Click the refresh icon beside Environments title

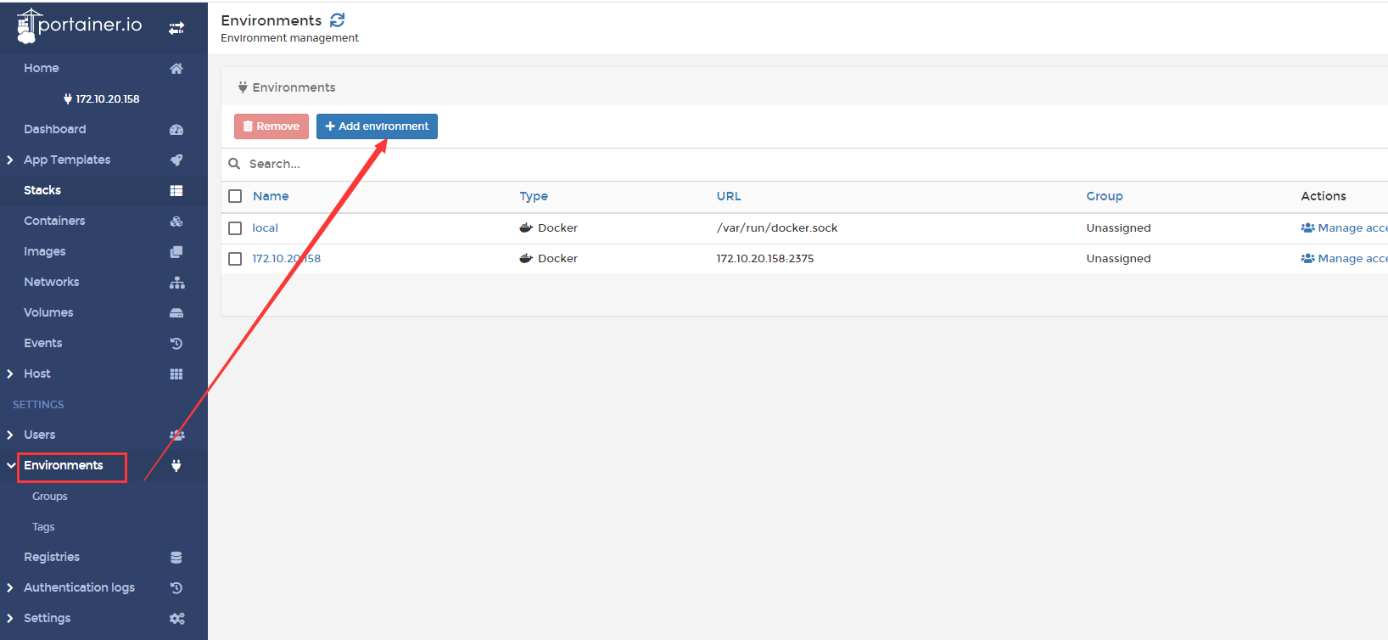pyautogui.click(x=338, y=20)
